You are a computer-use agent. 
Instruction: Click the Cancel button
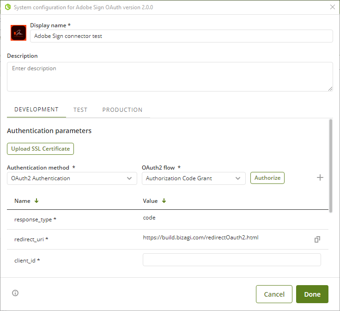274,294
